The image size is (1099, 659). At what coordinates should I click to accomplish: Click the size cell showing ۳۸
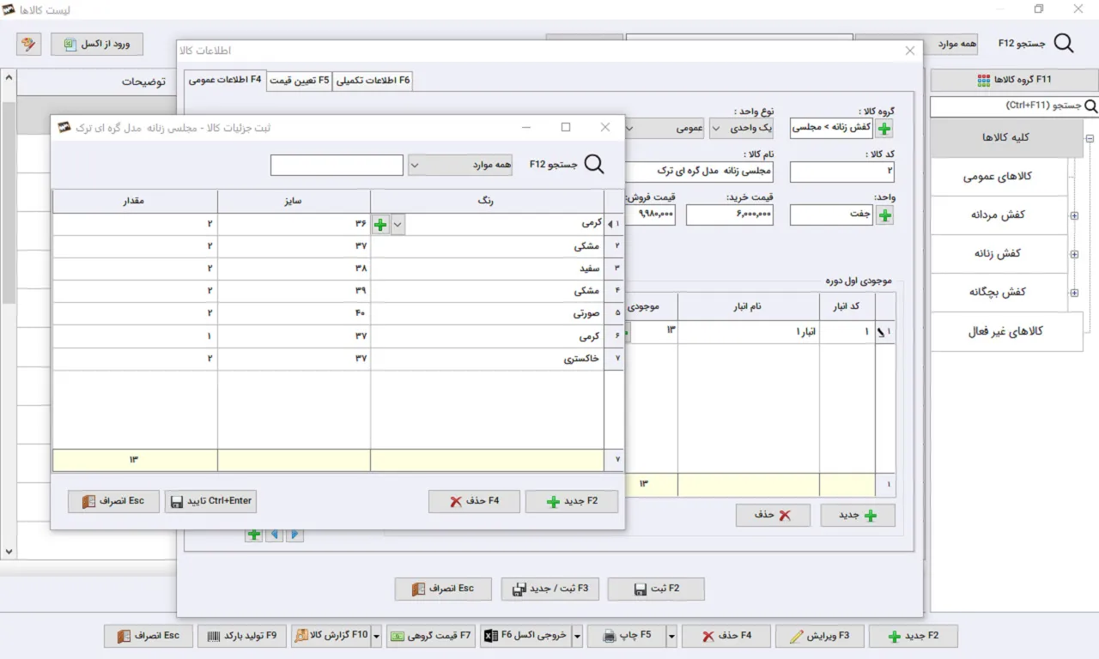[x=294, y=269]
